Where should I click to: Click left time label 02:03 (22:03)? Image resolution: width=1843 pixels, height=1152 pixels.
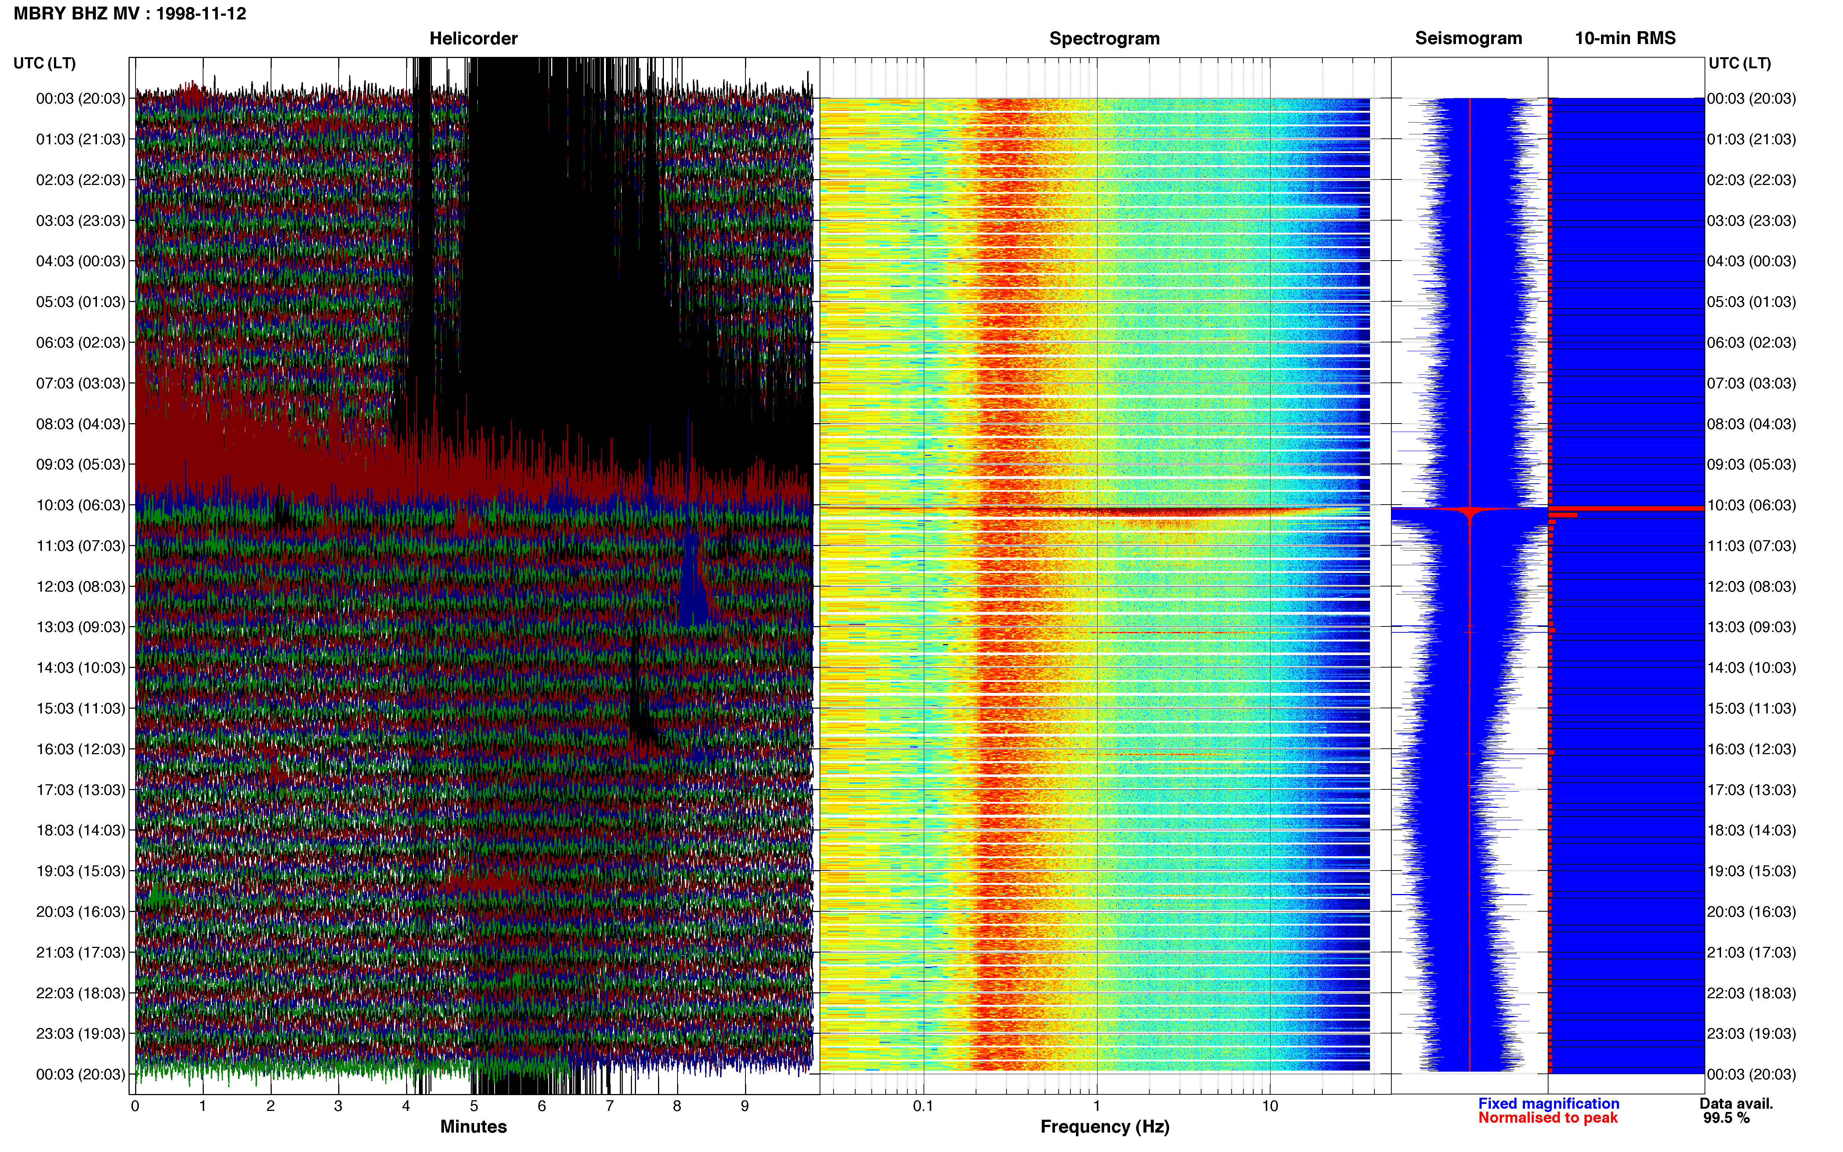(x=81, y=180)
